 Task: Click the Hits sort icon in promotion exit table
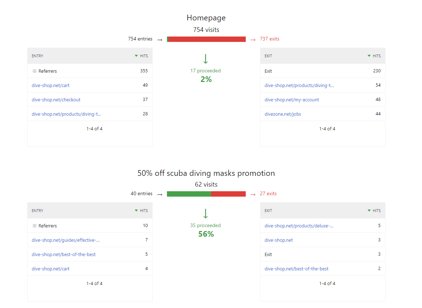(369, 211)
